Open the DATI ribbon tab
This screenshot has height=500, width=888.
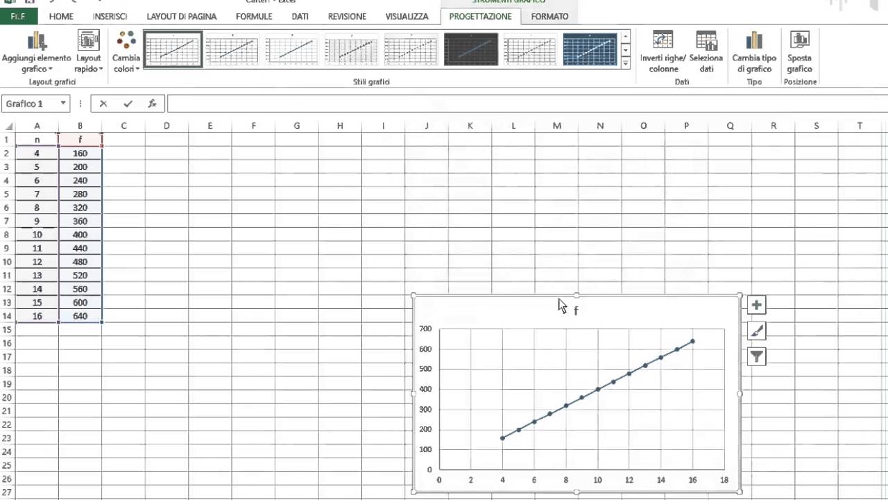300,16
